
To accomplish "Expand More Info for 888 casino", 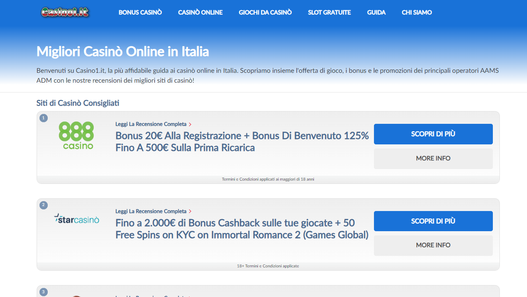I will [433, 158].
